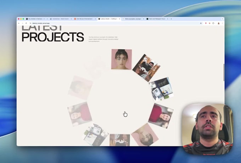The image size is (241, 163).
Task: Close the Latency Studio tab
Action: pos(119,19)
